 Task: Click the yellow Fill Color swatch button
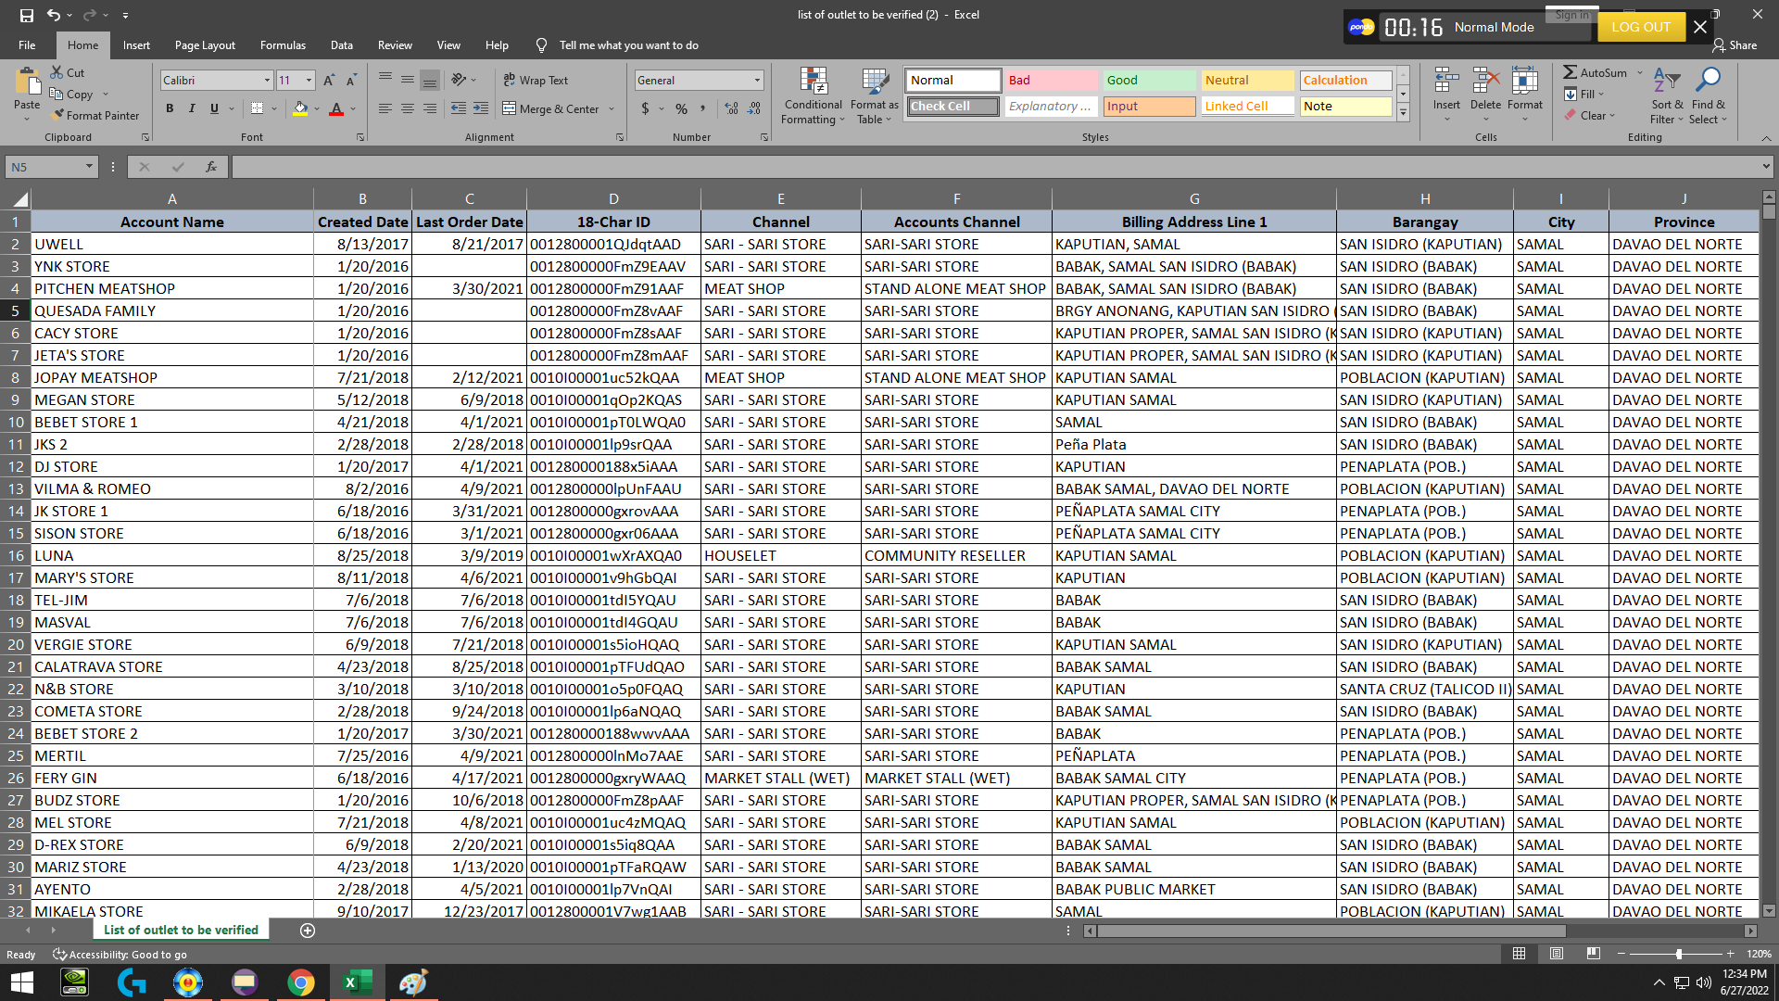(299, 108)
